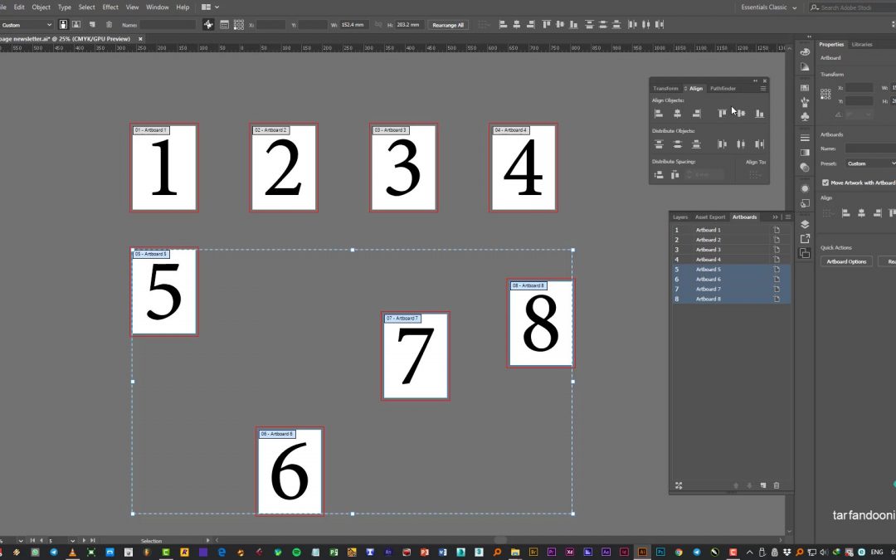This screenshot has height=560, width=896.
Task: Select Artboard 3 in the Artboards list
Action: point(730,250)
